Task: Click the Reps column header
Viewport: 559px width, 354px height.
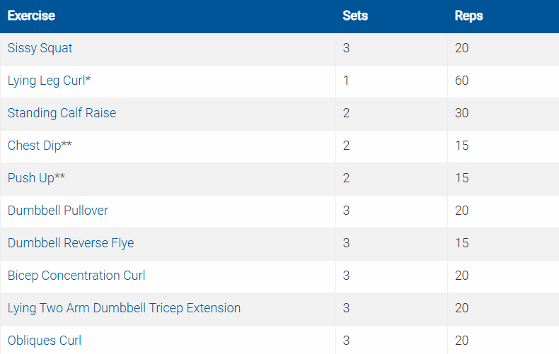Action: coord(468,16)
